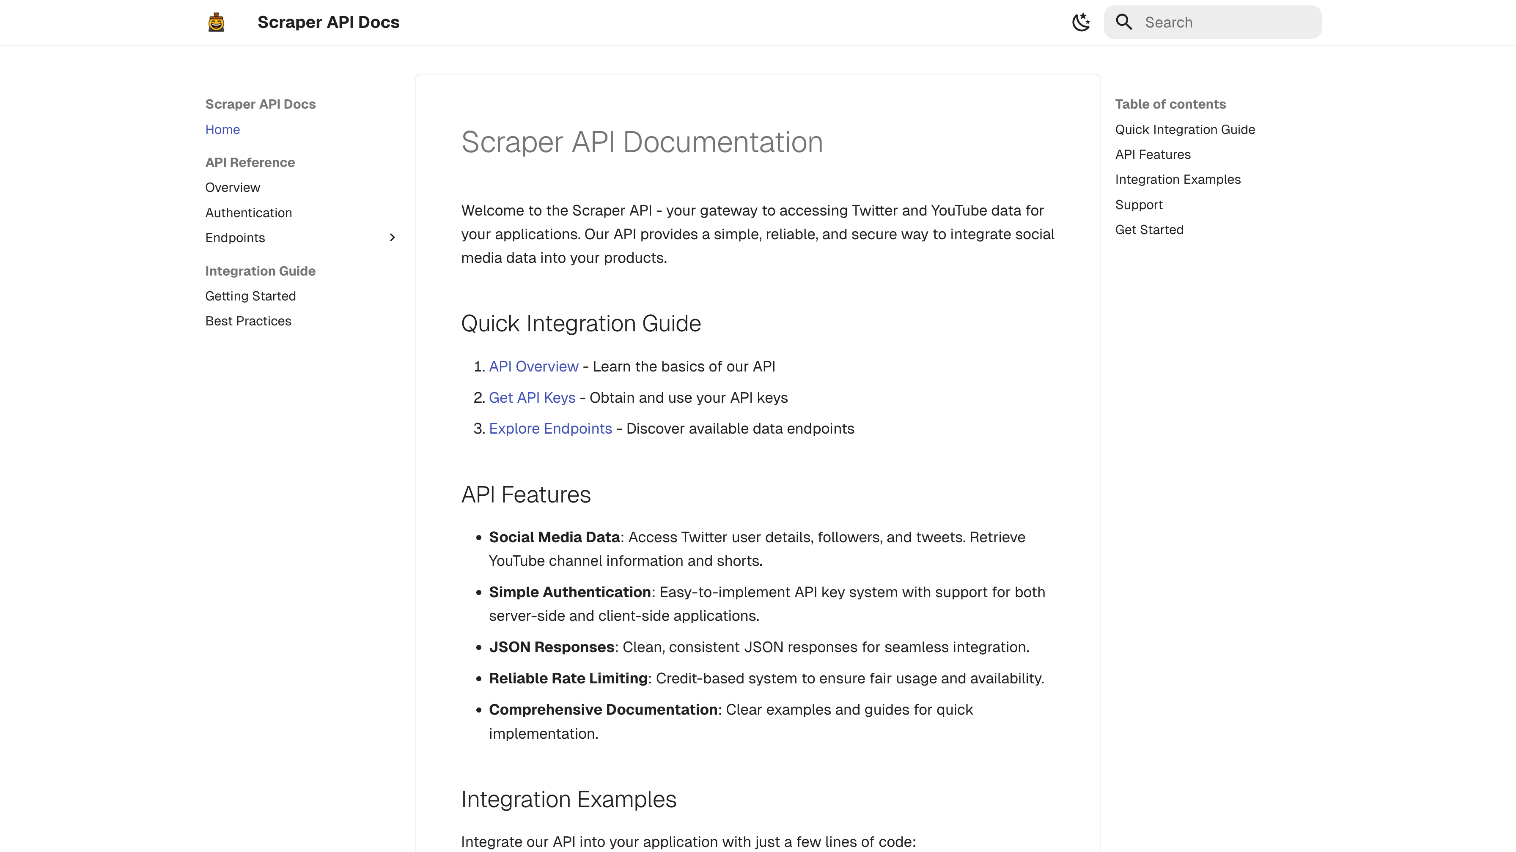1516x852 pixels.
Task: Select Endpoints in the sidebar navigation
Action: click(235, 238)
